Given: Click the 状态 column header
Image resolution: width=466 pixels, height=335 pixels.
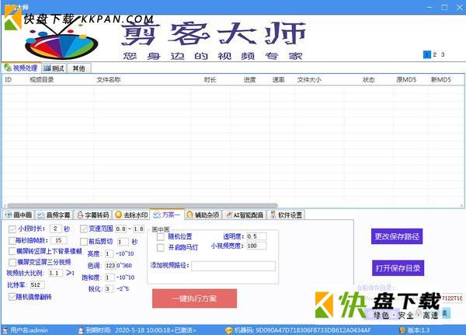Looking at the screenshot, I should 369,79.
